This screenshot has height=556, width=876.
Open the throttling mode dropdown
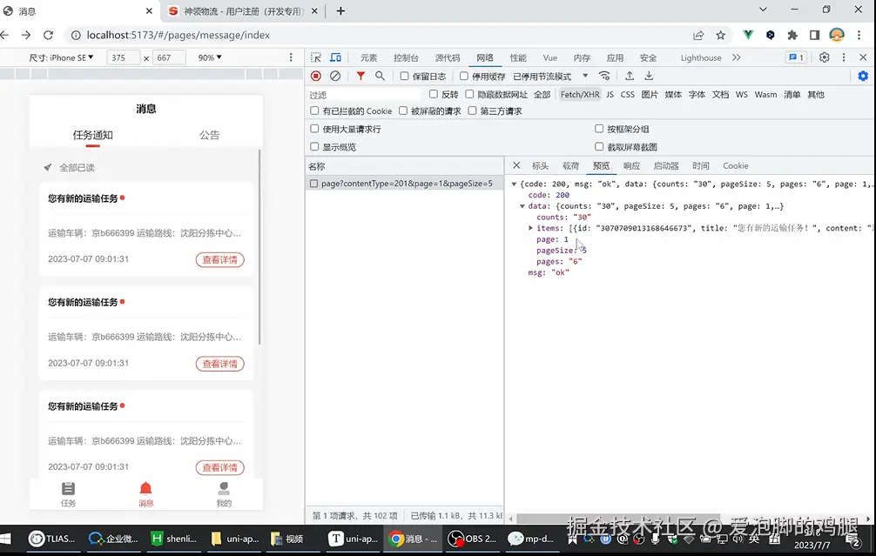click(x=550, y=76)
